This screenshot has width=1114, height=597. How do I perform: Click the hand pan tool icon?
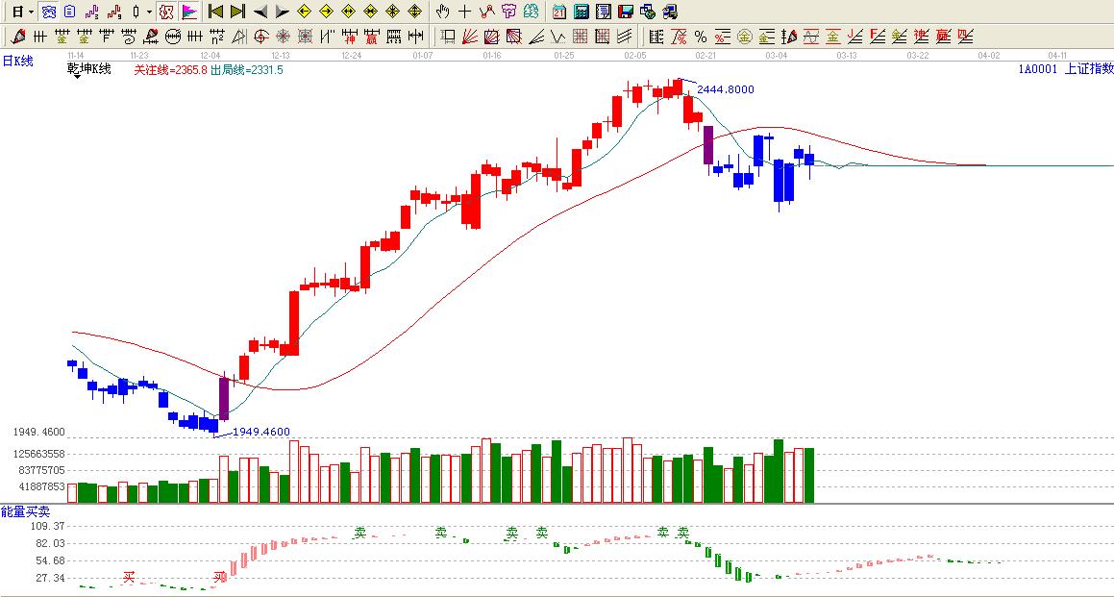442,12
